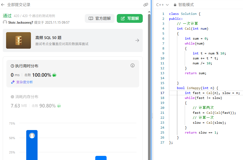
Task: Click the chip icon of 消耗内存分布
Action: tap(12, 97)
